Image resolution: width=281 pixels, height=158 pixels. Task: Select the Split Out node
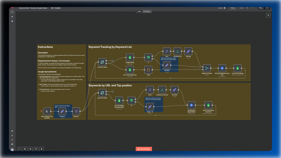(76, 111)
